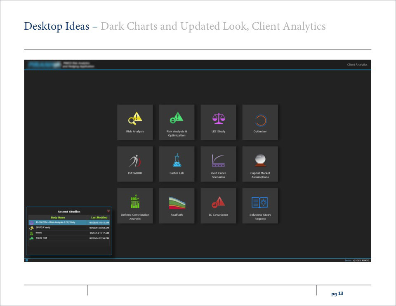
Task: Open Yield Curve Scenarios tile
Action: [218, 164]
